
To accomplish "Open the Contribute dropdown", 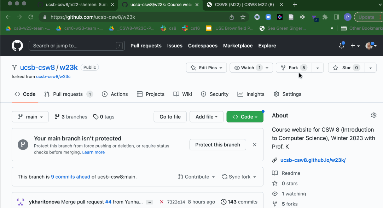I will coord(196,177).
